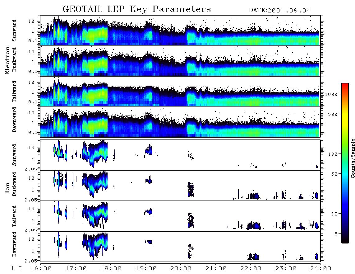This screenshot has height=274, width=355.
Task: Click the "20:00" time tick label
Action: pos(181,269)
